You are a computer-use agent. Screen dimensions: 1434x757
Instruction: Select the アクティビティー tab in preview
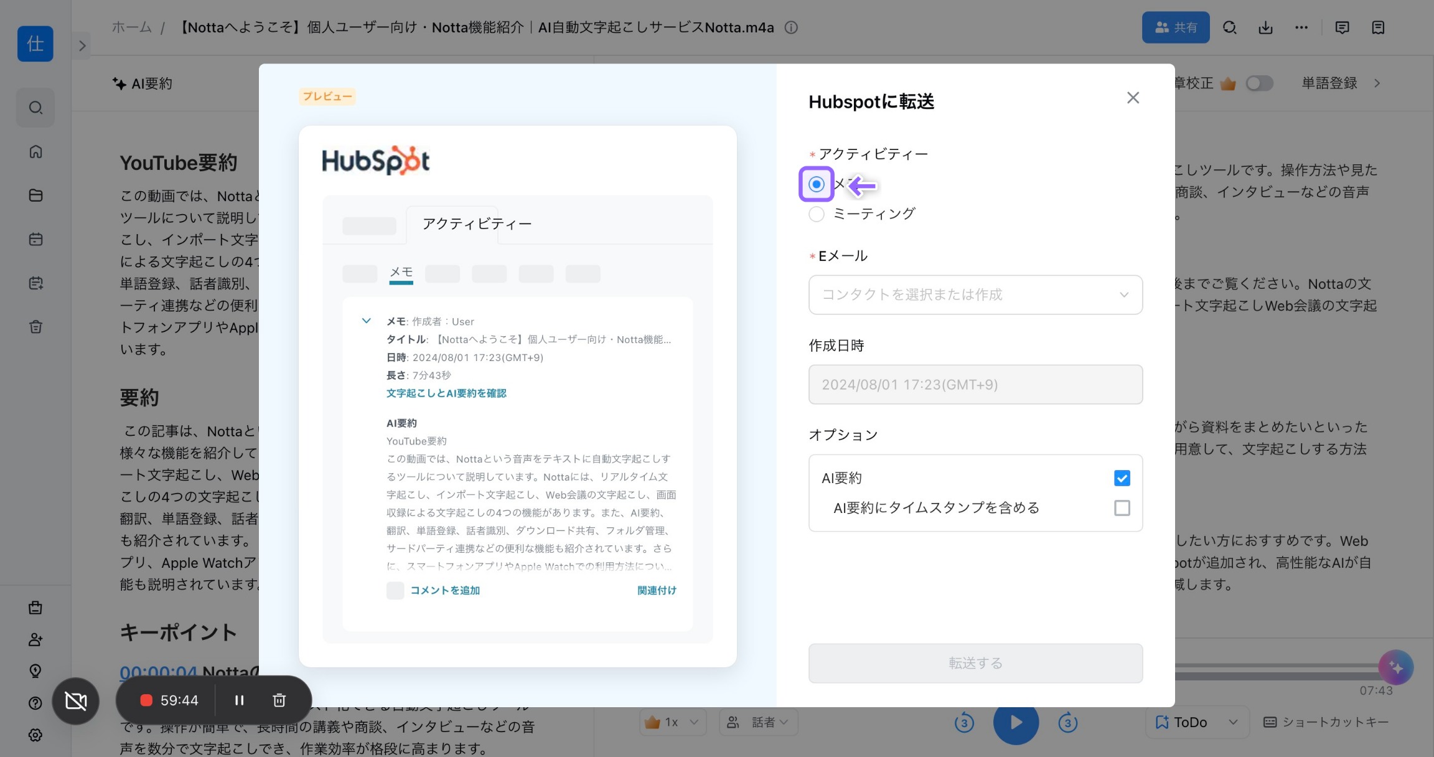(x=477, y=224)
